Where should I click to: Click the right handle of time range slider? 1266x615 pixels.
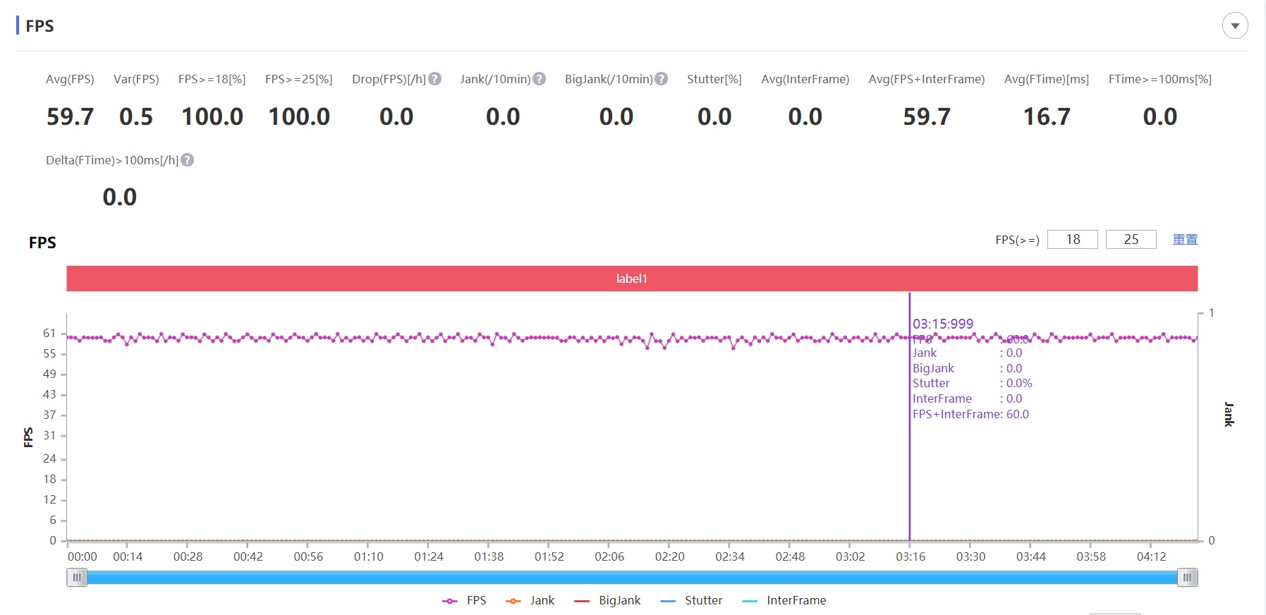click(1188, 578)
